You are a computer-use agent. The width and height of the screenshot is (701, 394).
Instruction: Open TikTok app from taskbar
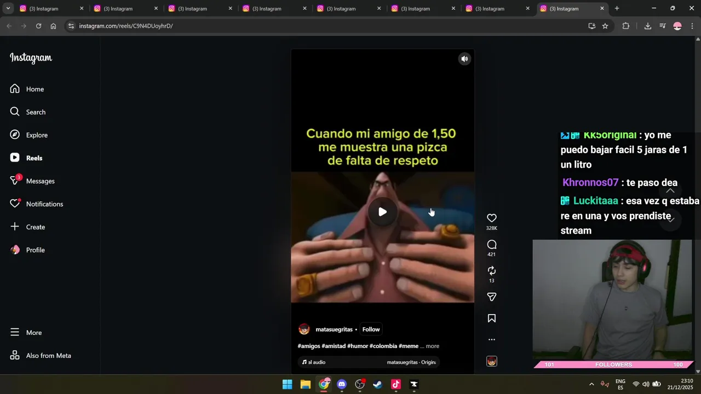396,384
